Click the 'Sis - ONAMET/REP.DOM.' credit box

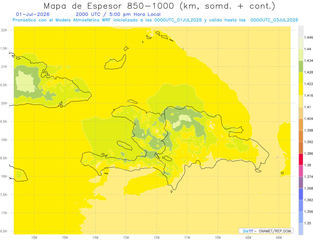266,231
